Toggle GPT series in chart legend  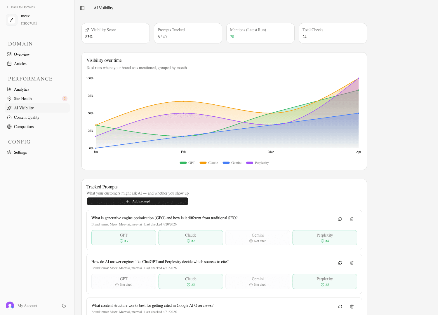187,163
